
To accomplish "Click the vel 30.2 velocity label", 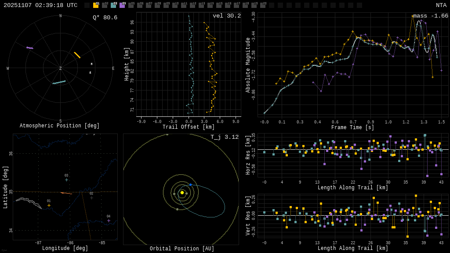I will point(226,16).
